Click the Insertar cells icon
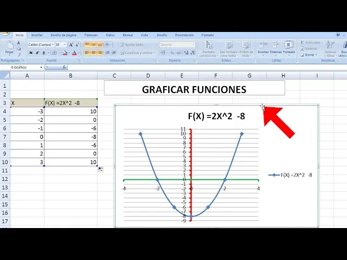The image size is (347, 260). click(x=263, y=47)
